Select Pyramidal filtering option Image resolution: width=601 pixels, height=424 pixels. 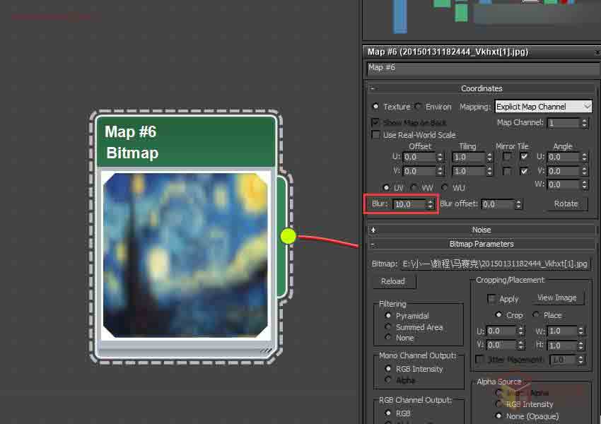[388, 316]
